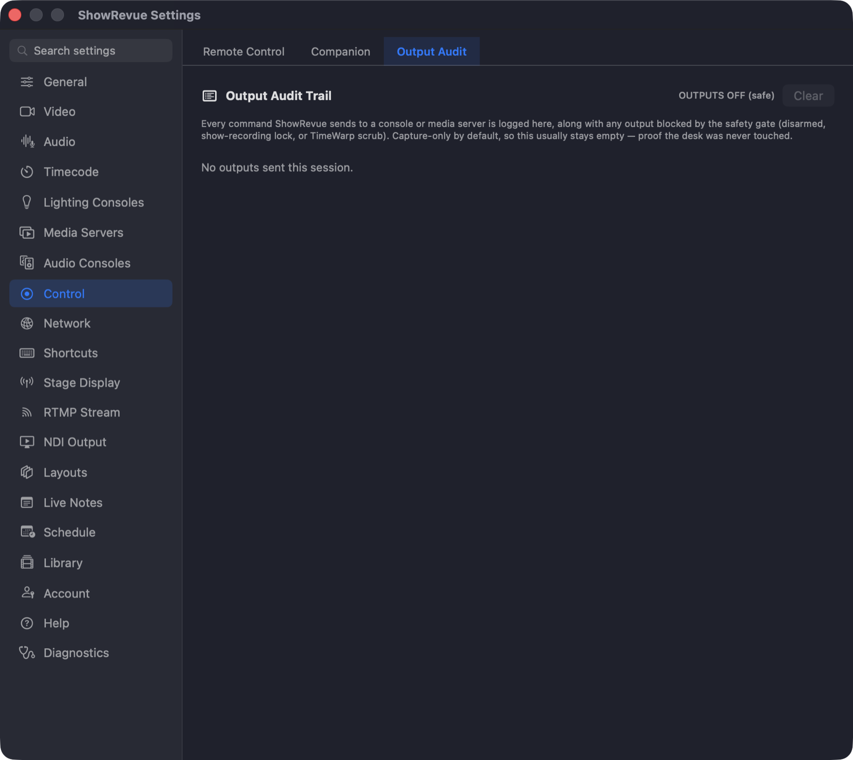Click the Library film icon

(x=27, y=562)
